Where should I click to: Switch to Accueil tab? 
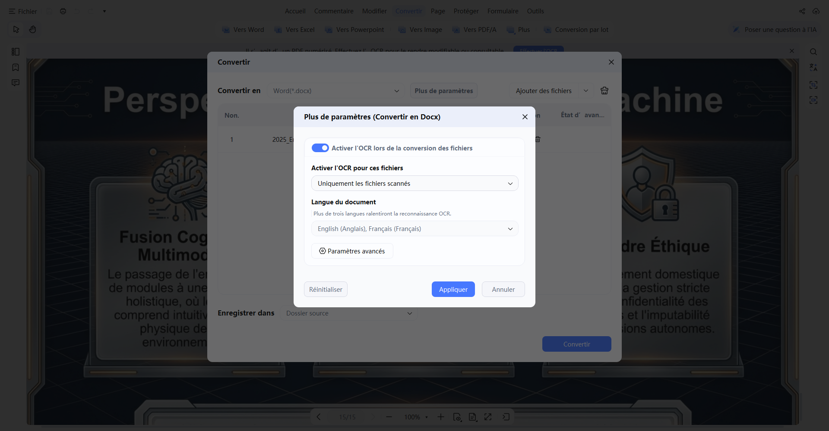(295, 11)
